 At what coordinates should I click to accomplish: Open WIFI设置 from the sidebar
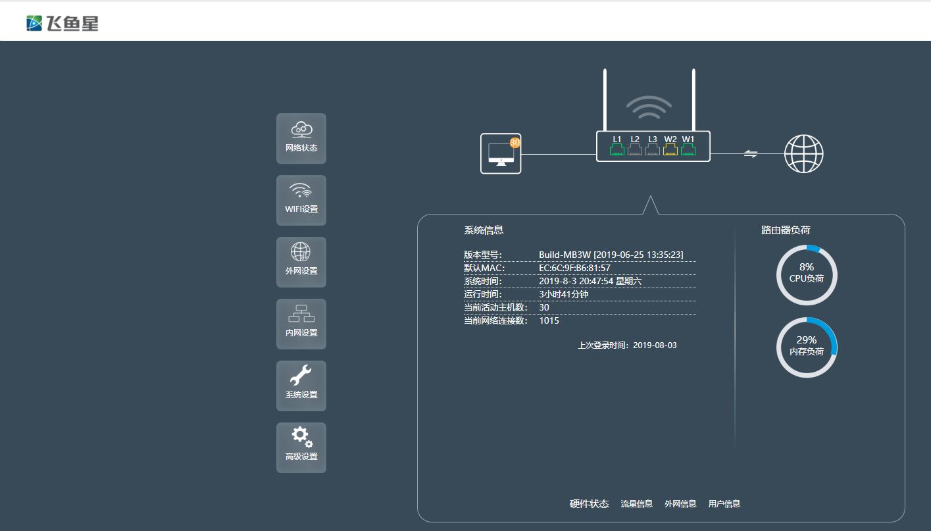point(301,200)
